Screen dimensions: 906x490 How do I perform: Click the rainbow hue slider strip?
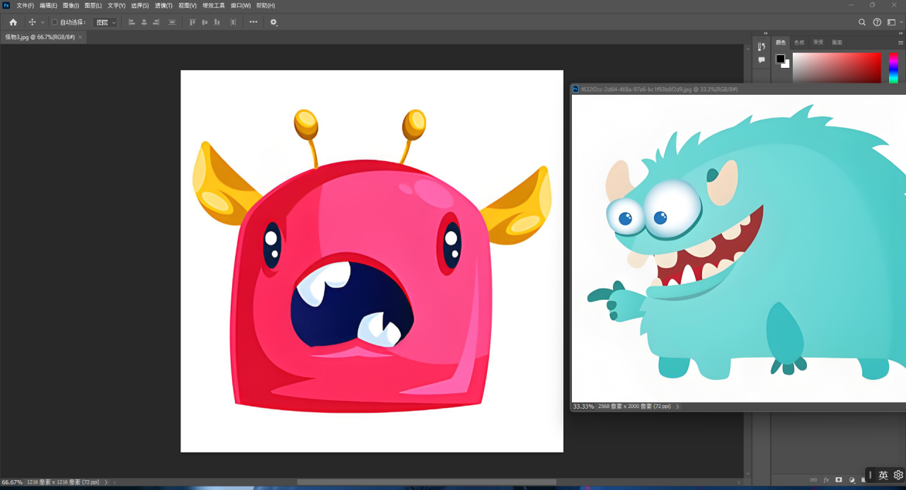coord(893,68)
